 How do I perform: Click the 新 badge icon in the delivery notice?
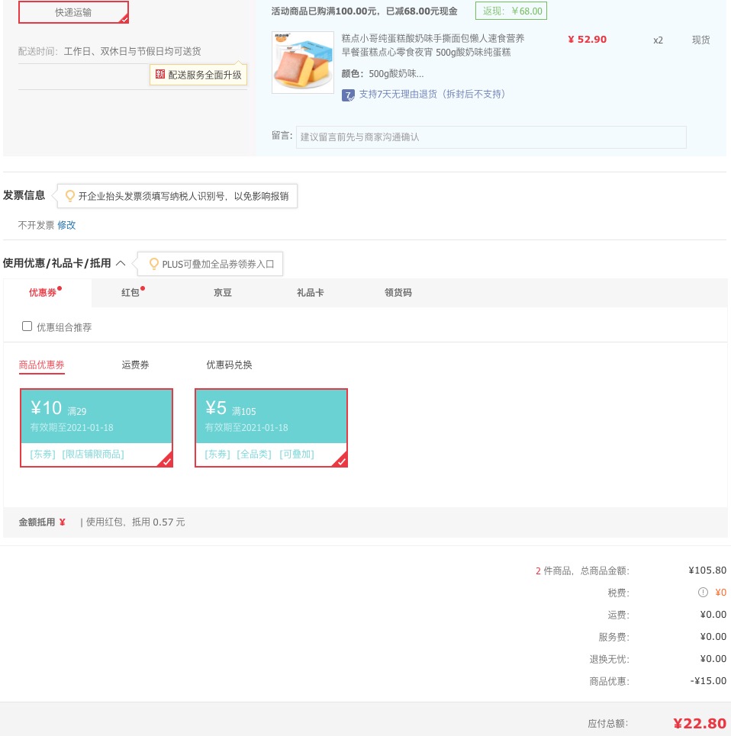tap(159, 74)
